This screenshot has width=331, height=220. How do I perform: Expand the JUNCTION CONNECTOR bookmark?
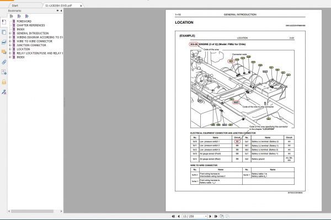pos(10,45)
